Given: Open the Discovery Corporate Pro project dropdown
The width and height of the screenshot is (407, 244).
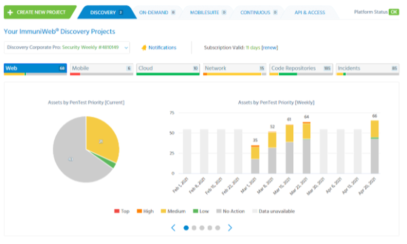Looking at the screenshot, I should click(x=67, y=48).
